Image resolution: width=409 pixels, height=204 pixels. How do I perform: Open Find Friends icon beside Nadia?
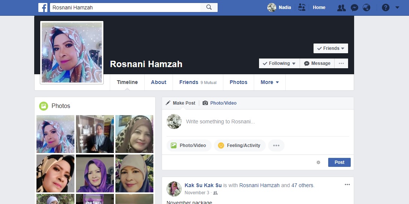pyautogui.click(x=302, y=7)
